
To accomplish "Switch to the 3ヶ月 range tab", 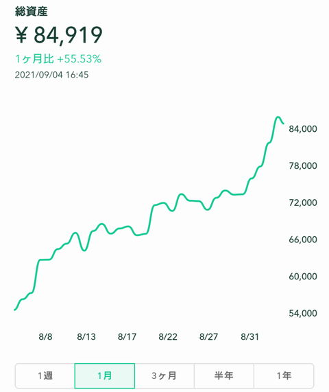I will point(164,376).
